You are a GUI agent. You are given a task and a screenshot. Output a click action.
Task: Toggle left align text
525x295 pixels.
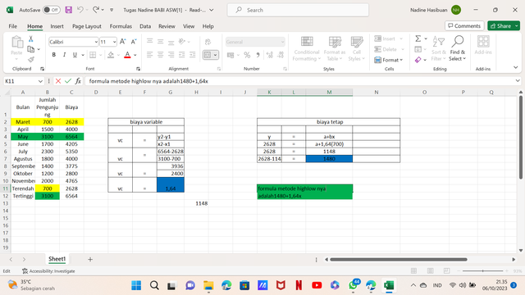coord(149,55)
